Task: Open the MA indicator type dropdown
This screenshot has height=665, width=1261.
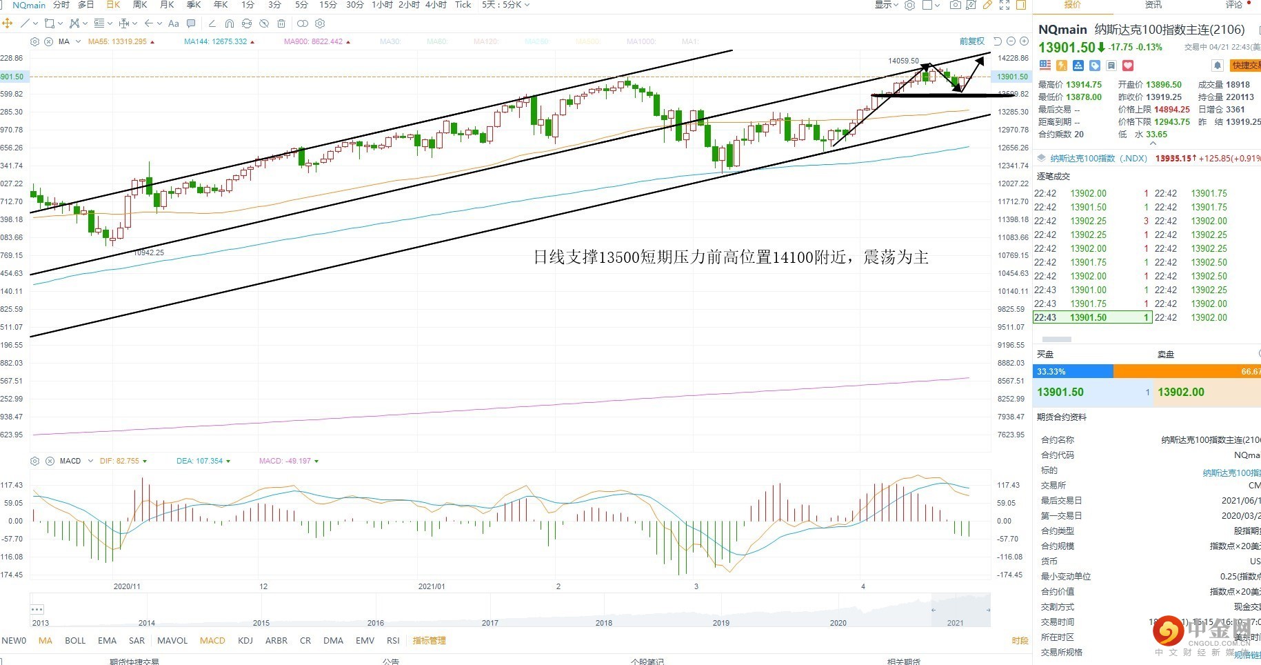Action: coord(78,41)
